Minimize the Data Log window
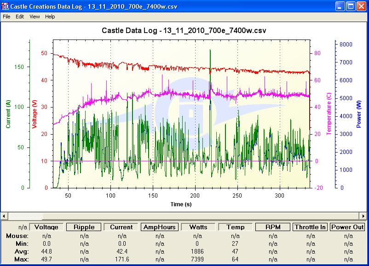The width and height of the screenshot is (369, 266). [340, 6]
